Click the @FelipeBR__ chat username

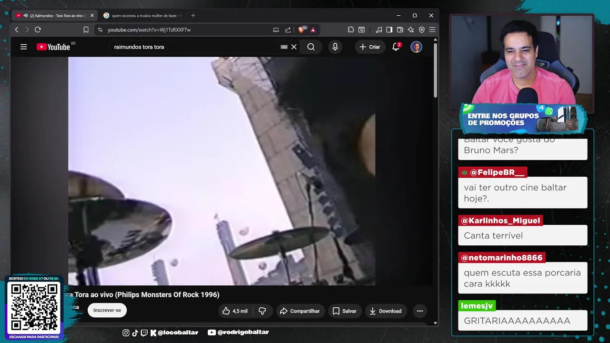coord(493,172)
